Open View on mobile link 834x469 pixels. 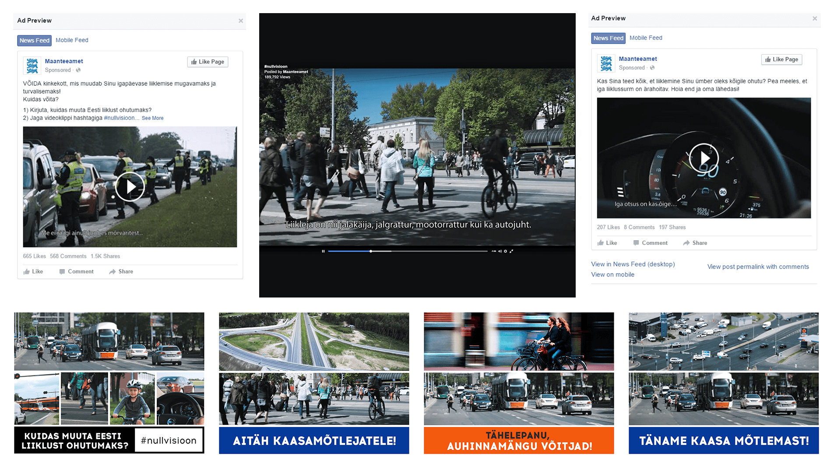point(612,275)
